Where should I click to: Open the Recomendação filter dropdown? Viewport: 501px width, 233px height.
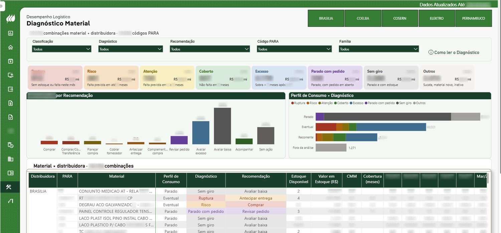tap(210, 49)
